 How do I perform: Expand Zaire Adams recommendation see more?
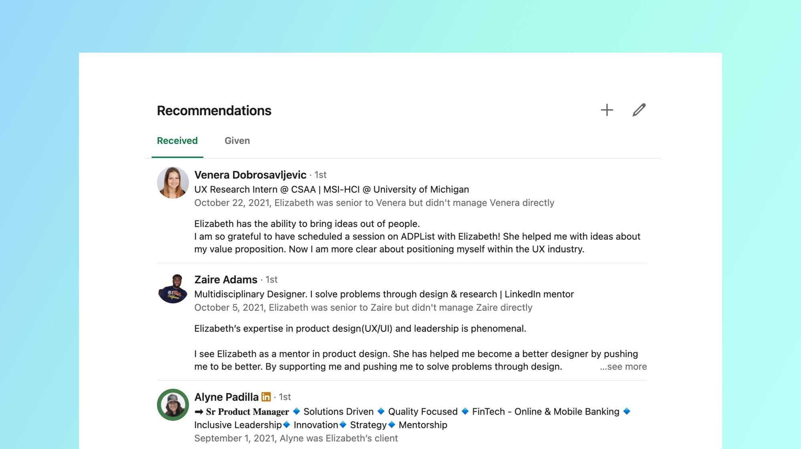click(x=622, y=366)
